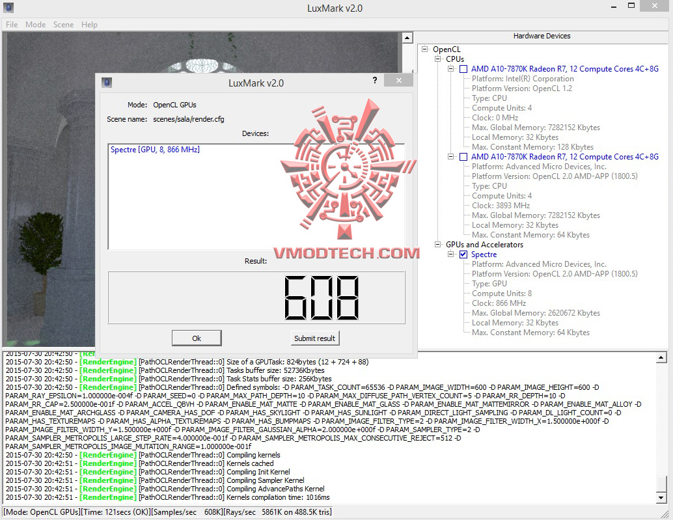Click Kernels compilation time: 1016ms log line
The image size is (673, 520).
(168, 497)
